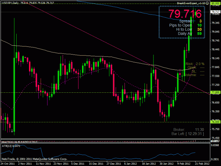
Task: Click the 77.550 price axis label
Action: coord(215,76)
